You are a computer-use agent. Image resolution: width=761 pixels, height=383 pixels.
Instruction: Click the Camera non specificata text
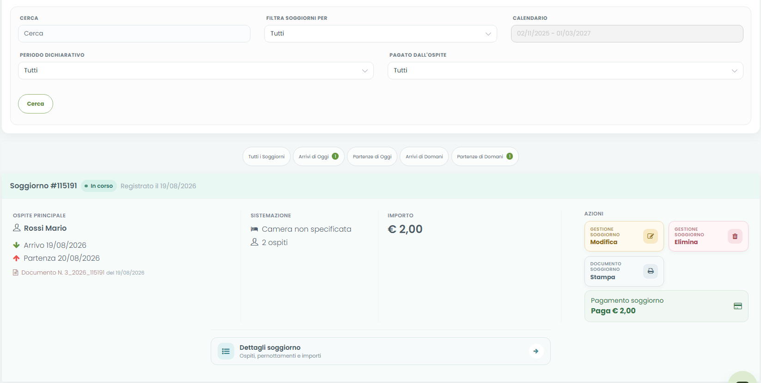click(307, 229)
